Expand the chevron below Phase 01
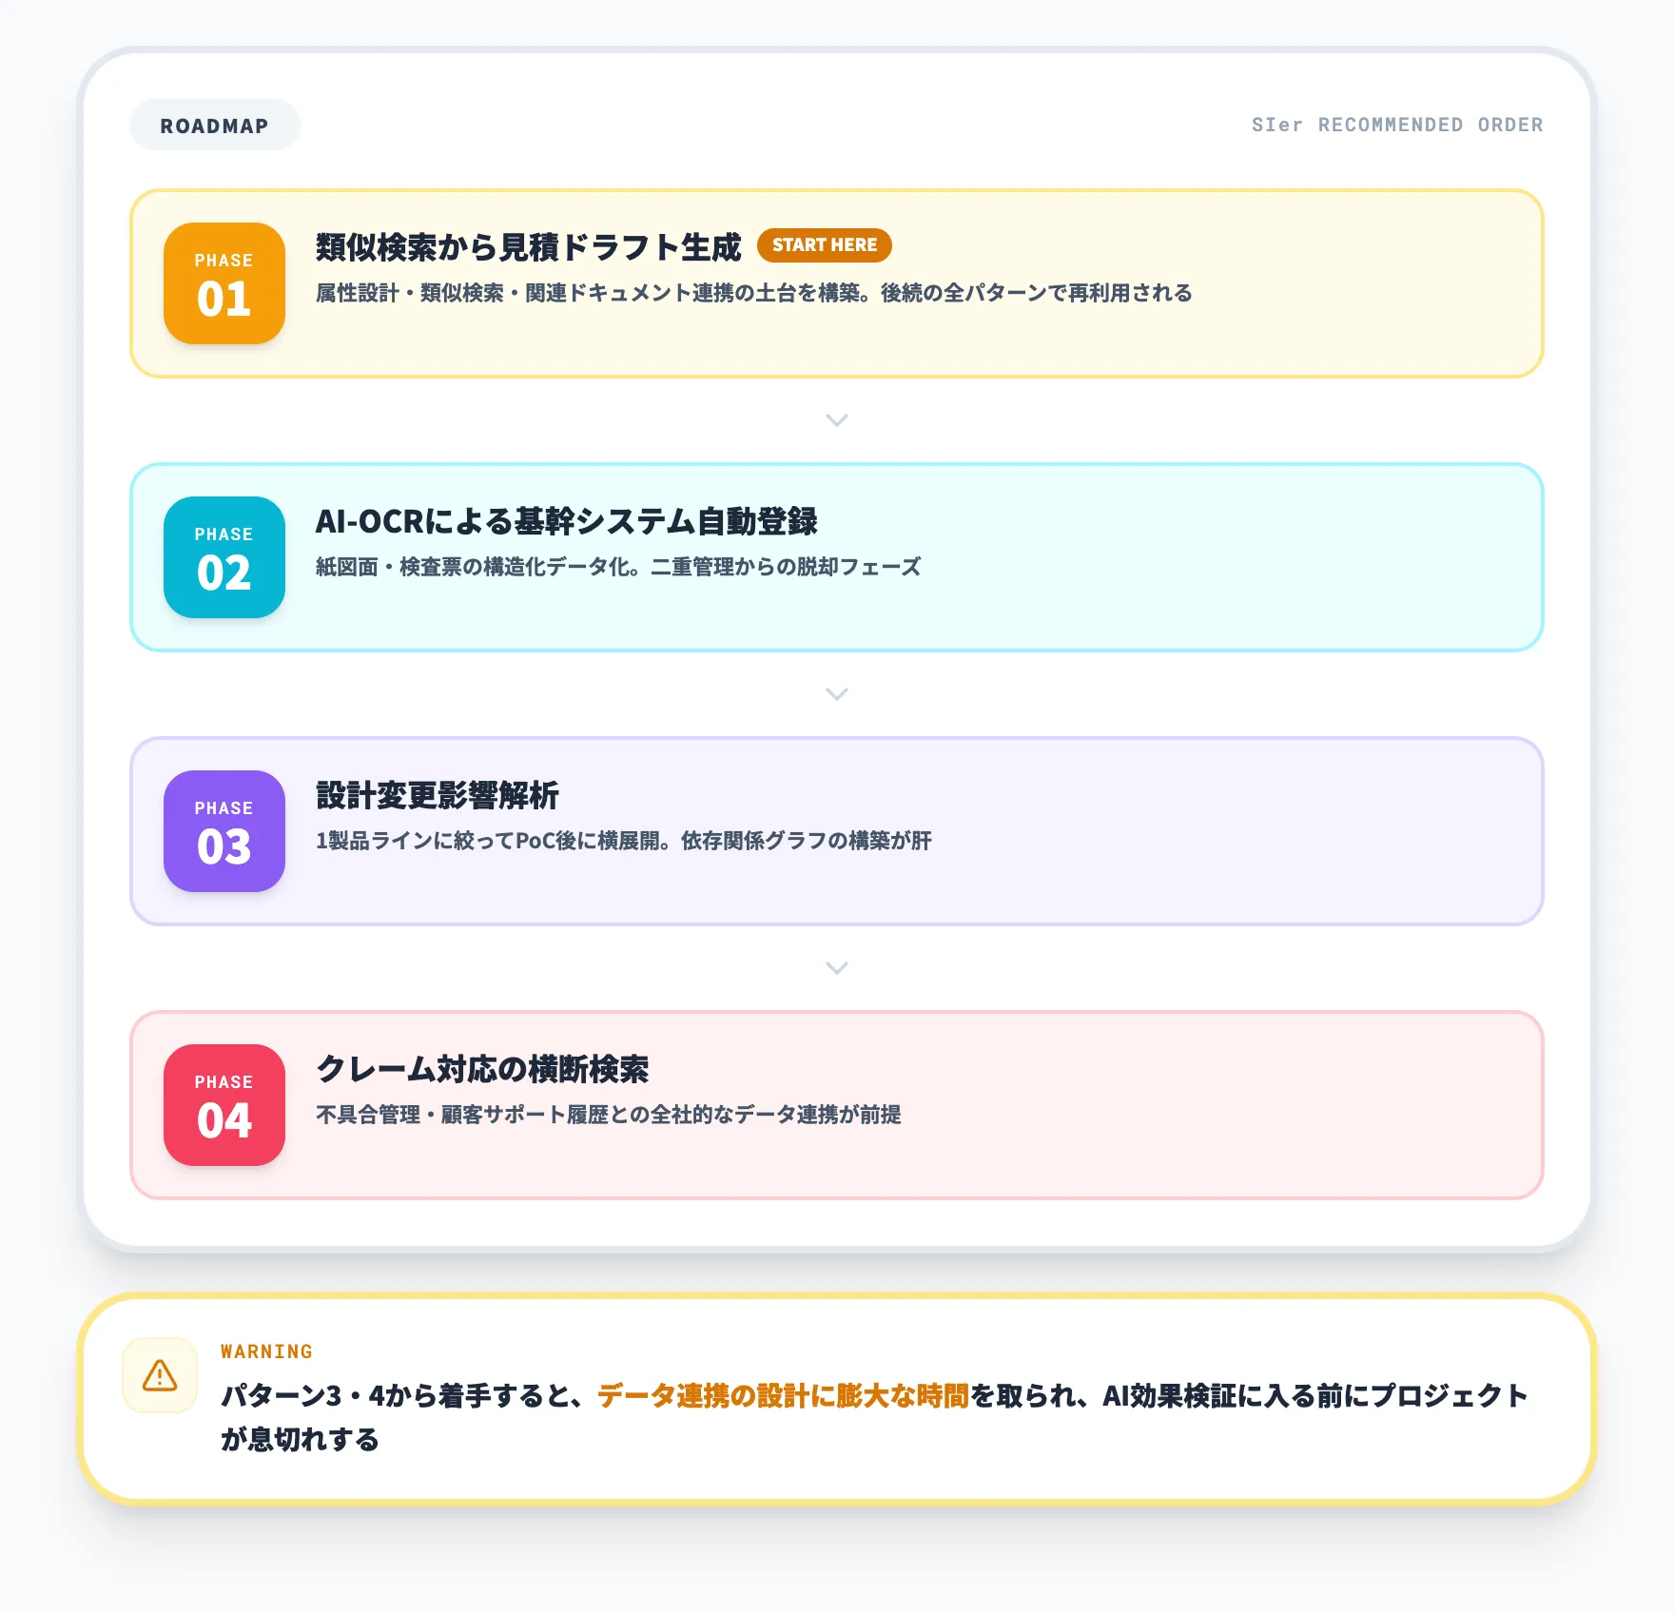The width and height of the screenshot is (1674, 1613). (x=836, y=419)
